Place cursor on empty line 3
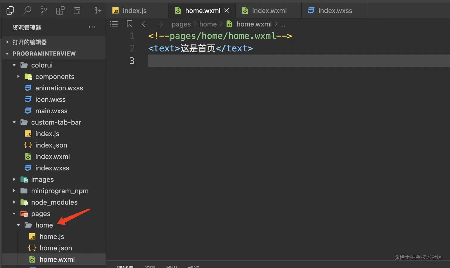The image size is (450, 268). [299, 61]
